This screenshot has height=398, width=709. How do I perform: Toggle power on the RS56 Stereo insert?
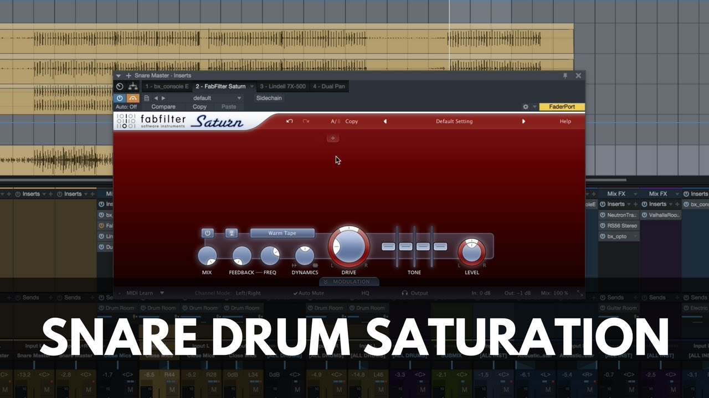click(603, 226)
